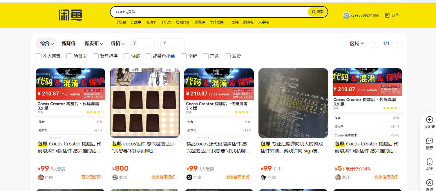Expand the 价格 sort dropdown
The height and width of the screenshot is (191, 436).
118,43
